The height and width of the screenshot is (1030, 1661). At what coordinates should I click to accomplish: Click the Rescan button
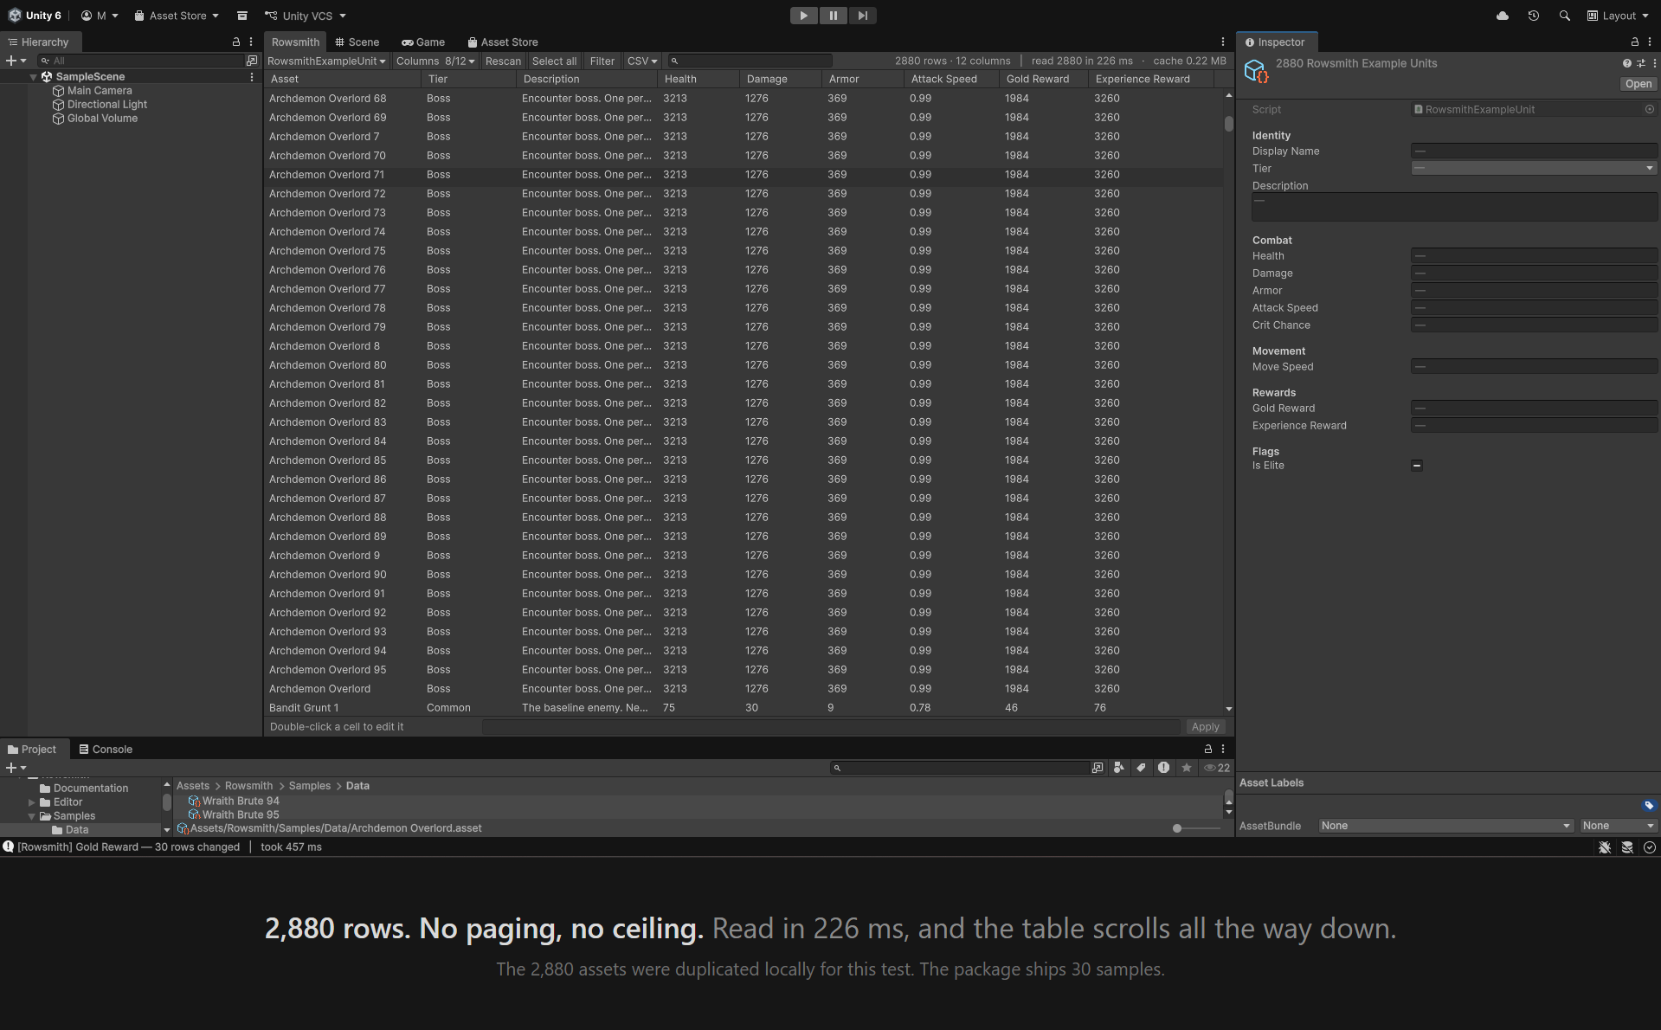(503, 61)
